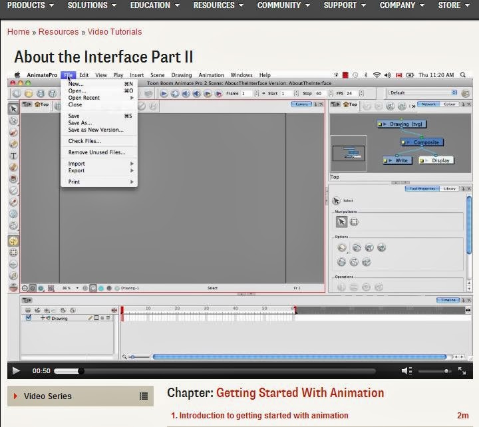Toggle the yellow square on Composite node
Viewport: 479px width, 427px height.
coord(404,142)
